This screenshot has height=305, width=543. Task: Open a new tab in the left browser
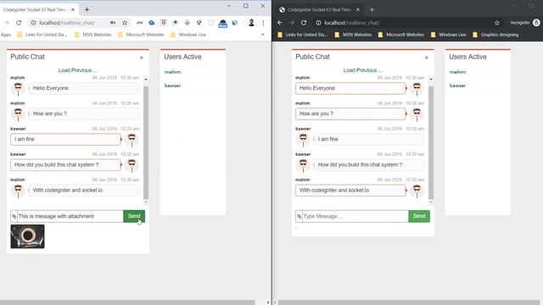87,9
